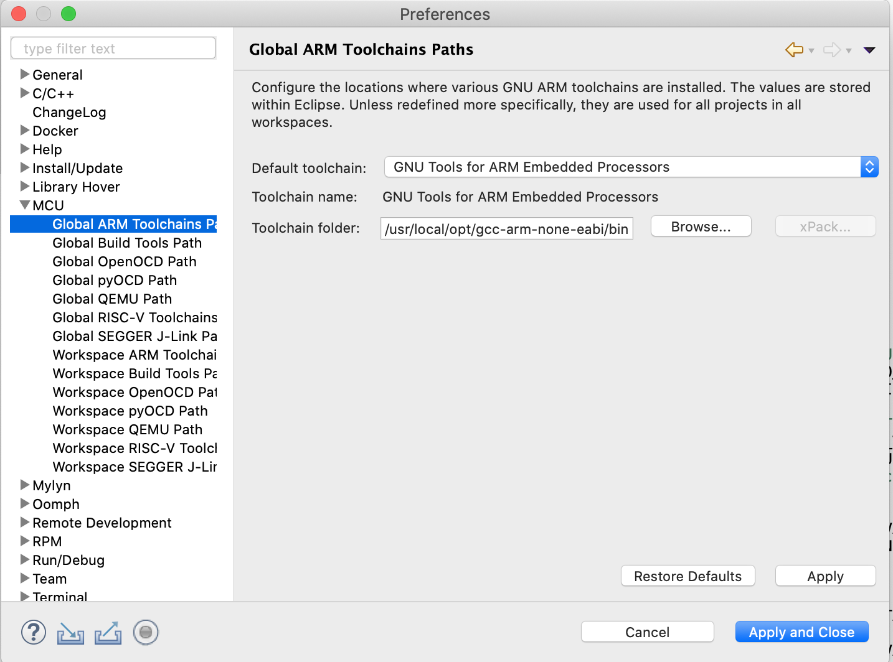Expand the Oomph tree node

tap(25, 503)
